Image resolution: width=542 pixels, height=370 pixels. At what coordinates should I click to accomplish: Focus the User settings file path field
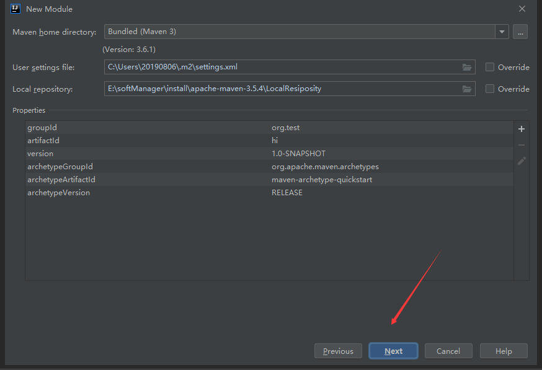point(290,67)
